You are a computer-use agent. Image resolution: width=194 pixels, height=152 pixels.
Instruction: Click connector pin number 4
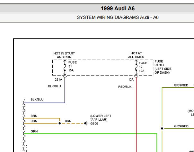[25, 116]
